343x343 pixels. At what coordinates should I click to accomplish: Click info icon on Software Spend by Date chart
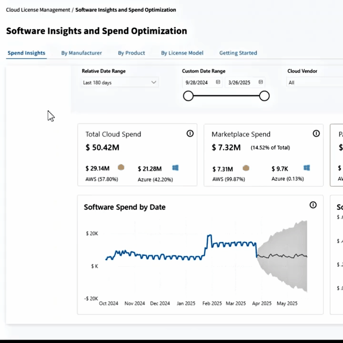click(x=313, y=205)
